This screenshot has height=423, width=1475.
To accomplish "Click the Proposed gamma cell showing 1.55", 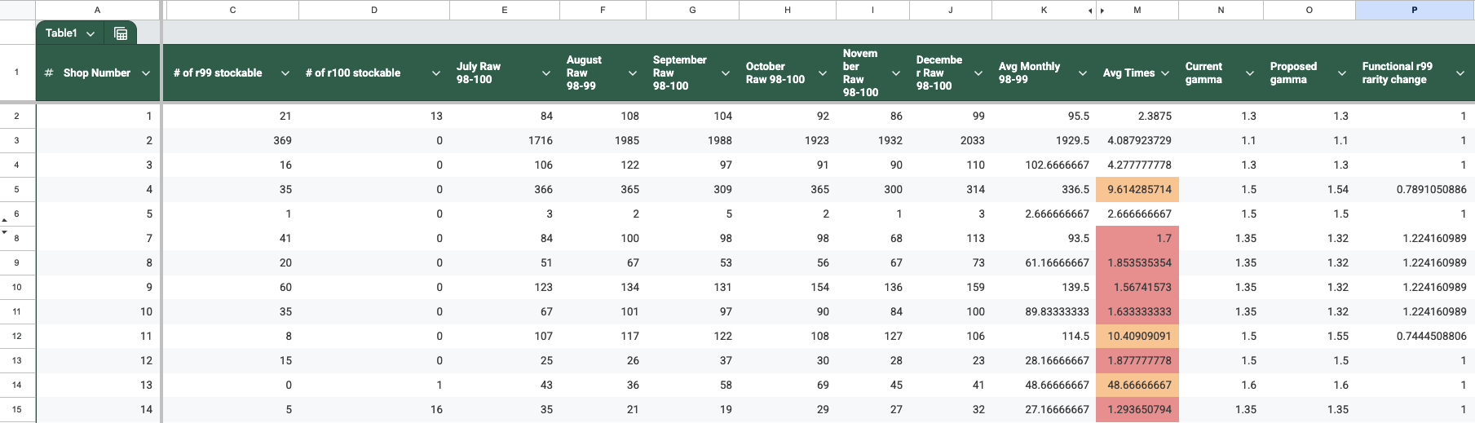I will [x=1309, y=336].
